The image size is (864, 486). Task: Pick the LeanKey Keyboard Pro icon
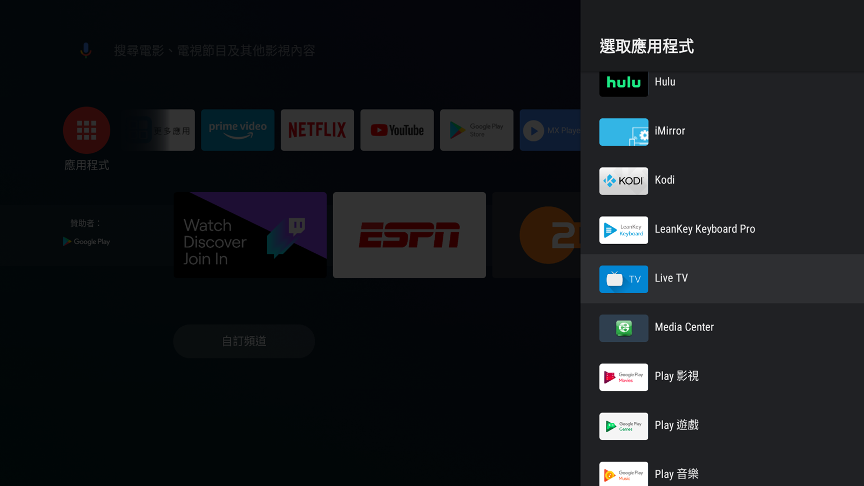(x=623, y=230)
